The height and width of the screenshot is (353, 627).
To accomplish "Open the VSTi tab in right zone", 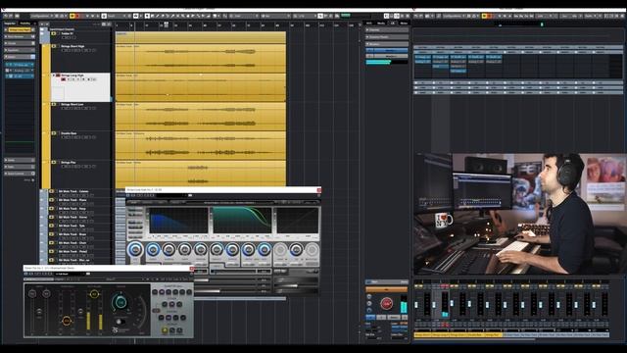I will (x=368, y=24).
